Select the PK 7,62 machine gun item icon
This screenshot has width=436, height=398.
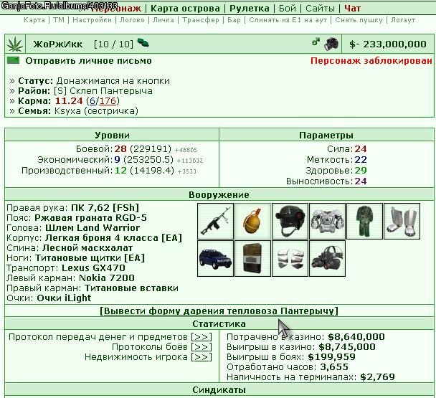216,221
